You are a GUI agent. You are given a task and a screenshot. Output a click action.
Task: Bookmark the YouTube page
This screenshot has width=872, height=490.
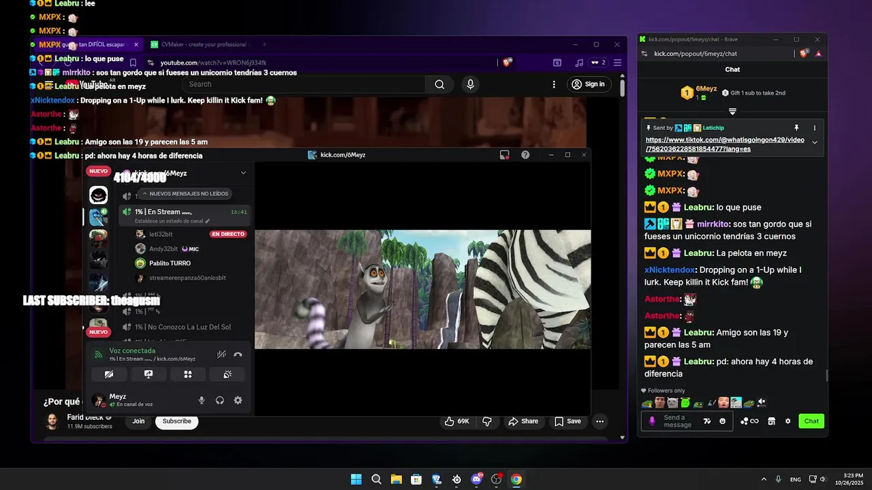pyautogui.click(x=133, y=63)
